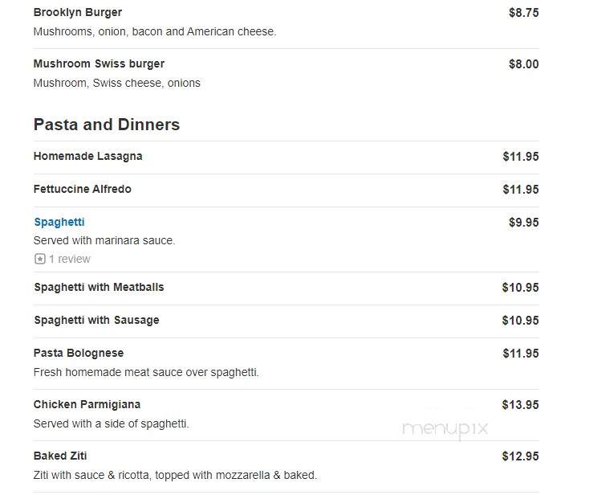The width and height of the screenshot is (589, 495).
Task: Select the Pasta Bolognese item title
Action: 79,353
